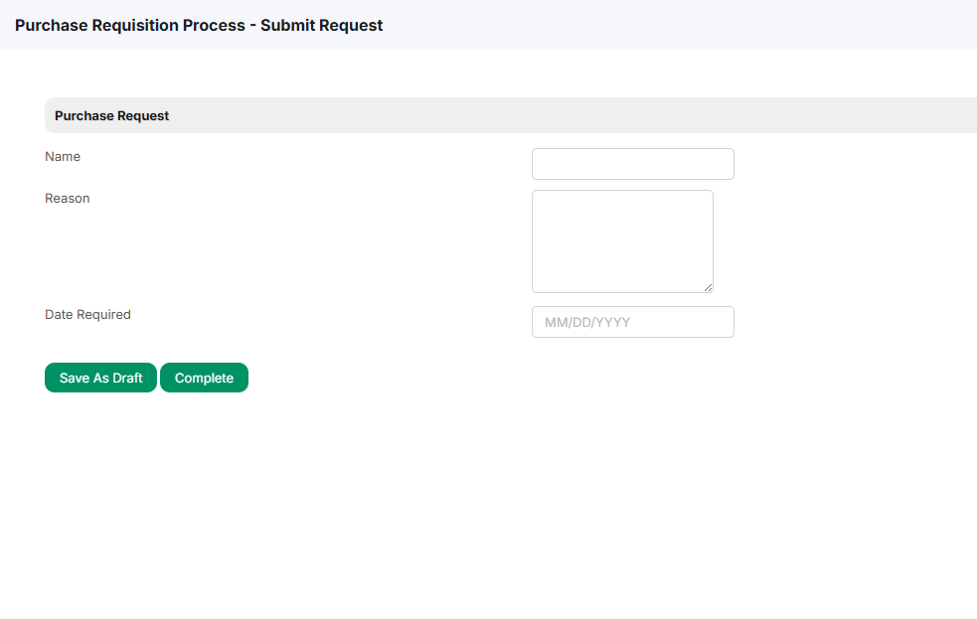Viewport: 977px width, 619px height.
Task: Submit form with Complete button
Action: point(204,378)
